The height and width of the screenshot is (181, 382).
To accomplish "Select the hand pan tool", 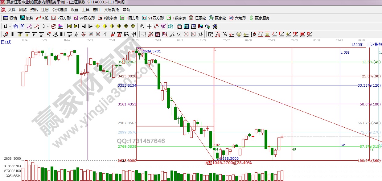I will pyautogui.click(x=142, y=26).
